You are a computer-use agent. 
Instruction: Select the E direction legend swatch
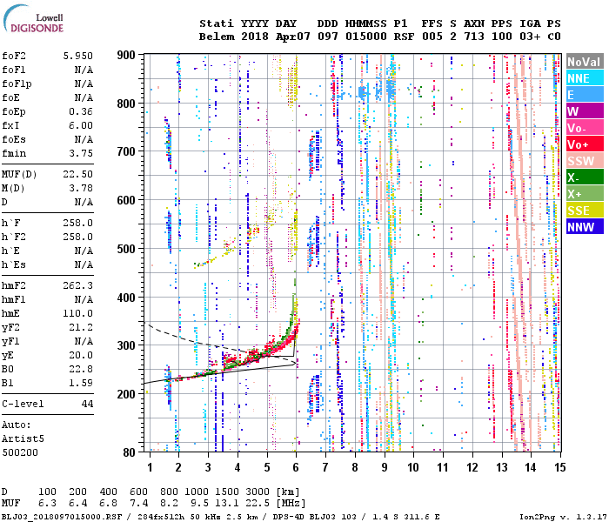click(585, 95)
